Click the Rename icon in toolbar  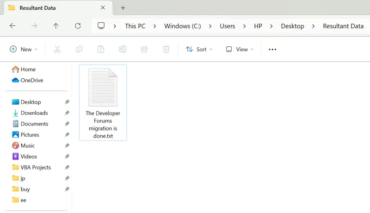(123, 49)
